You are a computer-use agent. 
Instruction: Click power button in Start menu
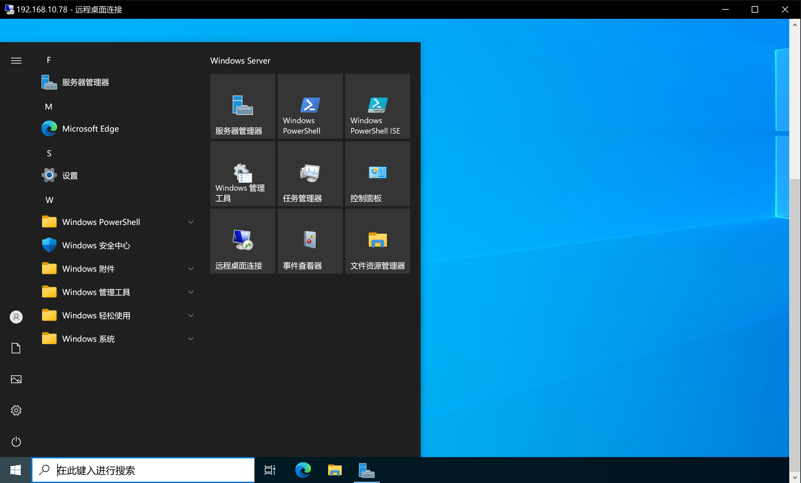coord(16,441)
